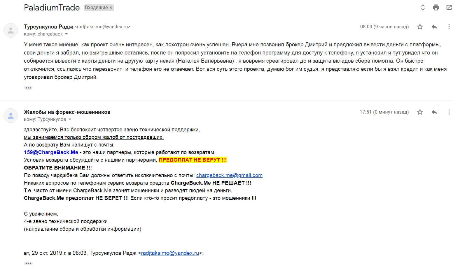Click sender name Жалобы на форекс-мошенников
The height and width of the screenshot is (277, 458).
point(67,112)
